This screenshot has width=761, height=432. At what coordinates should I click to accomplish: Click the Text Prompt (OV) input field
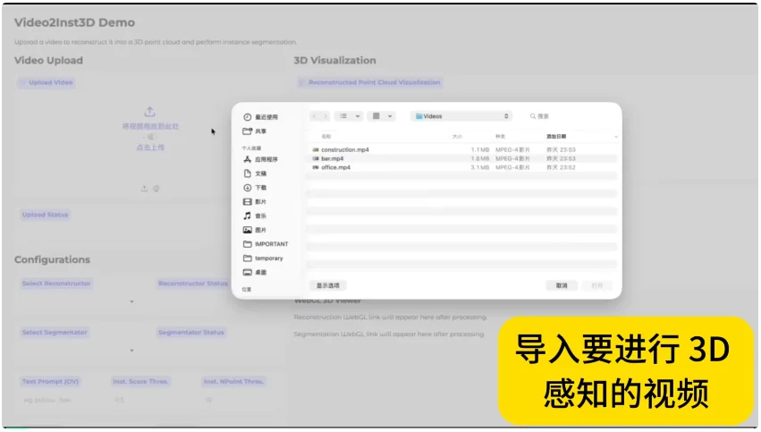(x=61, y=400)
